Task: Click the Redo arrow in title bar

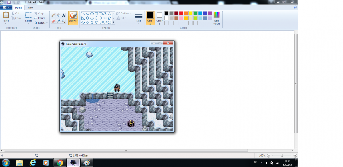Action: pos(18,2)
